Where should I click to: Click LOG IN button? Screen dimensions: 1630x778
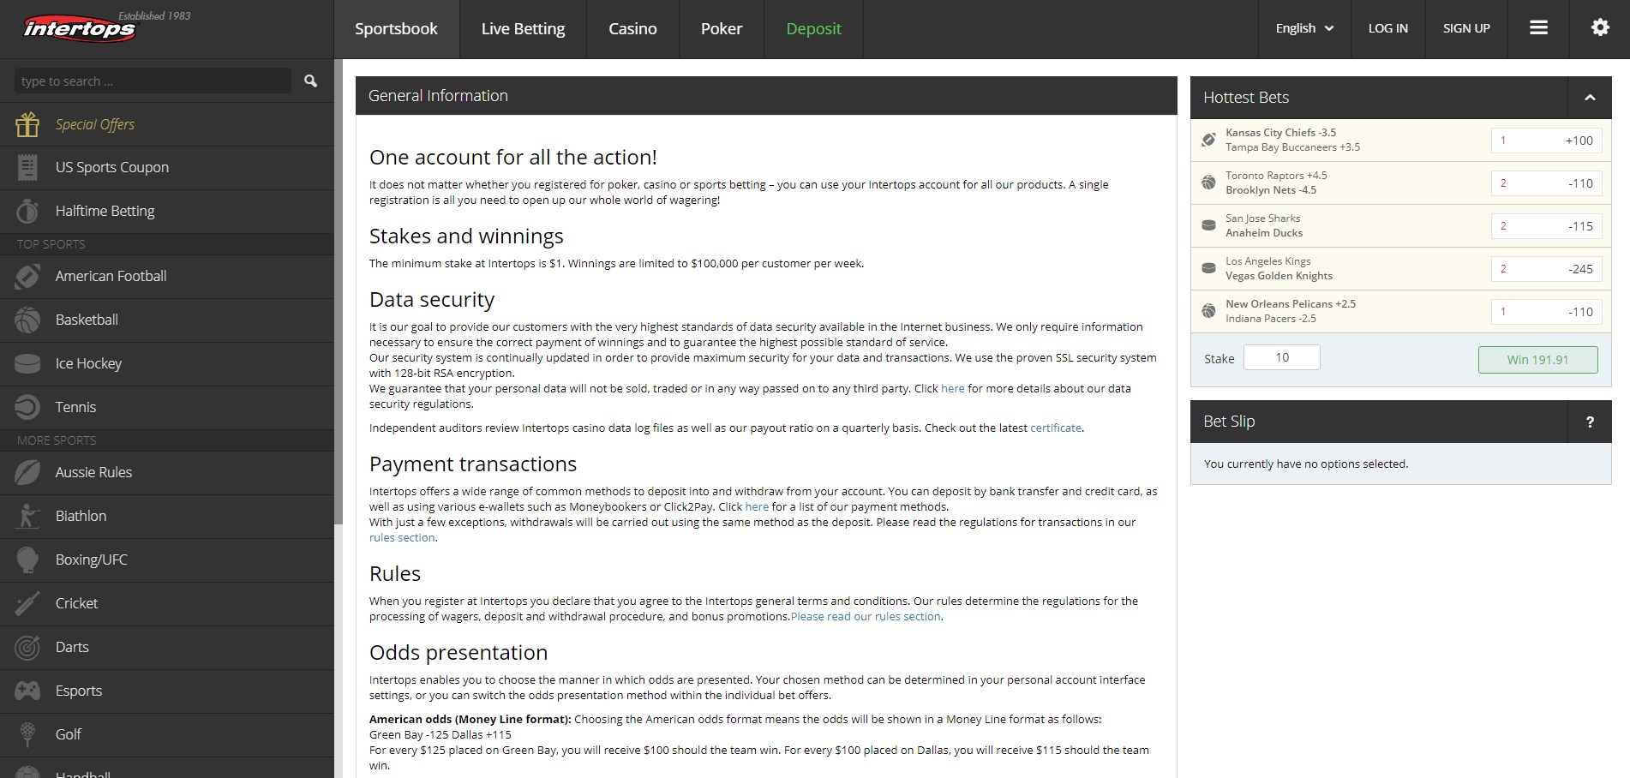(x=1387, y=28)
